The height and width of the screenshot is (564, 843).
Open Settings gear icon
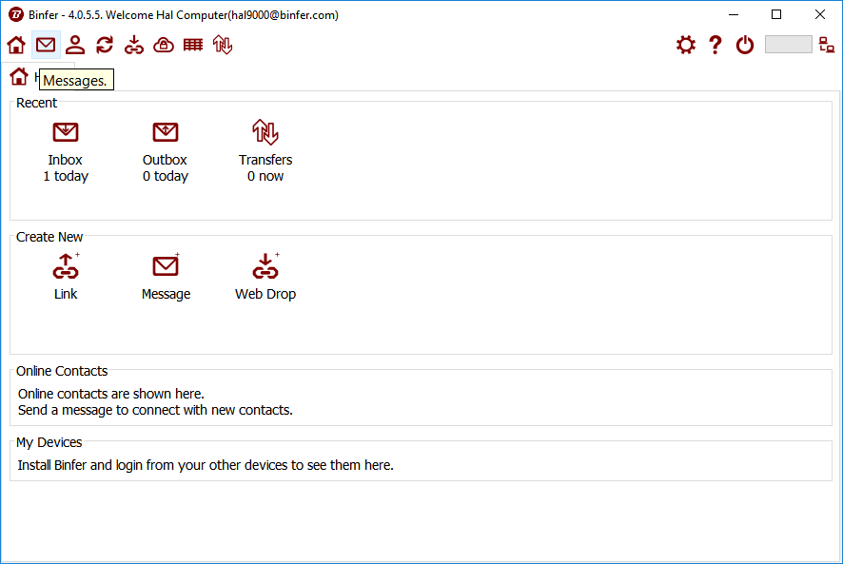click(x=686, y=45)
